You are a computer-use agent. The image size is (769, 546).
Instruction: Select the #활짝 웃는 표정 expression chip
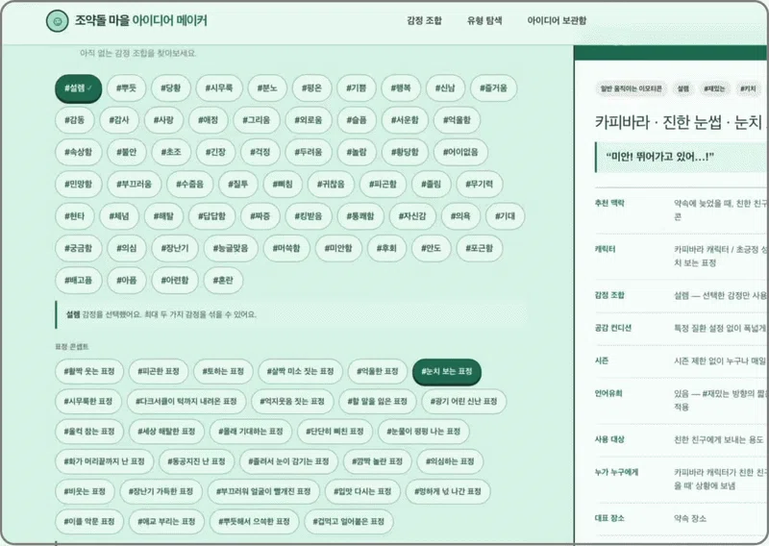click(x=89, y=371)
